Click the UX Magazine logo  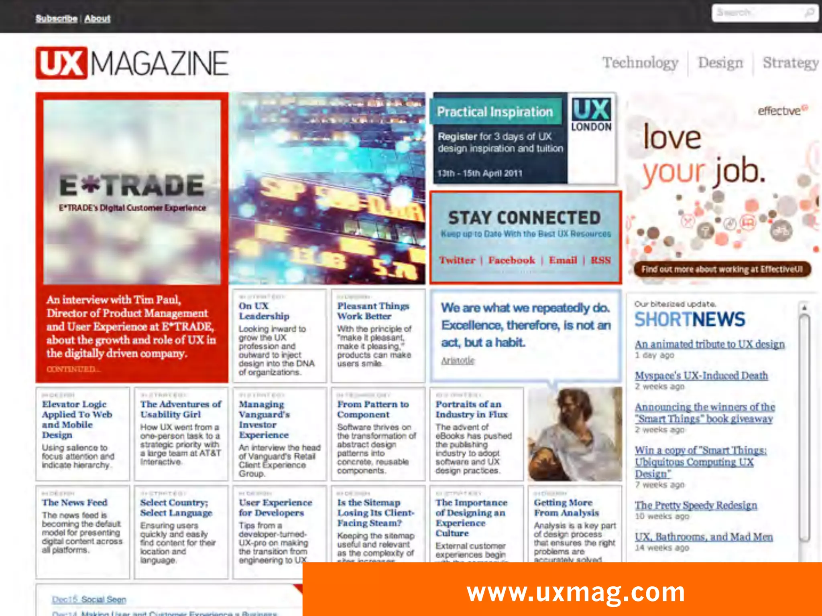[x=132, y=63]
